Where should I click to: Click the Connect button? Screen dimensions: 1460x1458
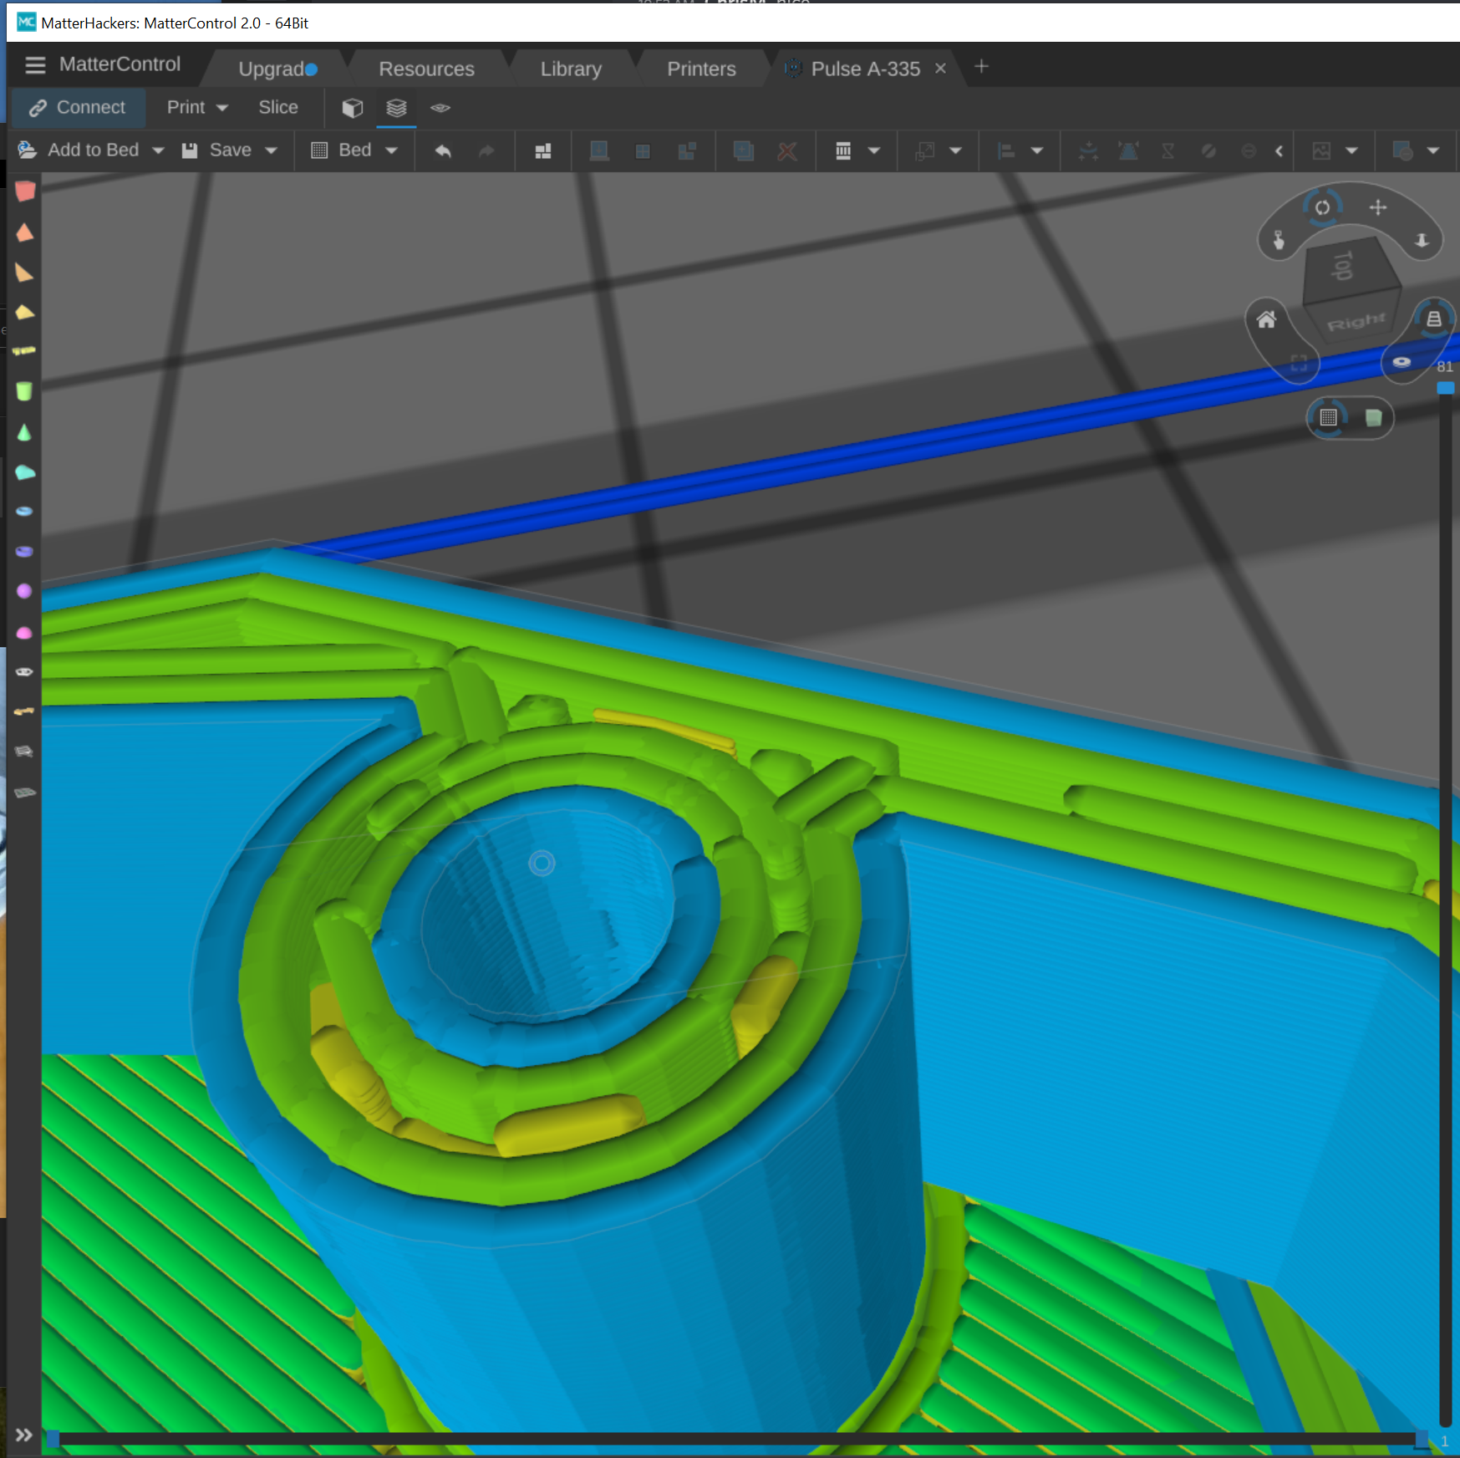tap(79, 107)
